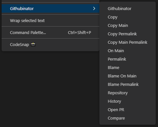Select Copy Main option
The width and height of the screenshot is (158, 127).
pos(128,26)
